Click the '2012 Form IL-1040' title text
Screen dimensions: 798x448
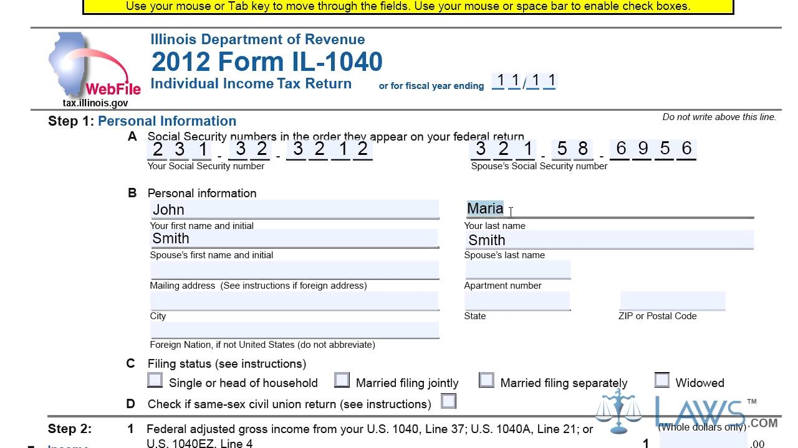[267, 62]
